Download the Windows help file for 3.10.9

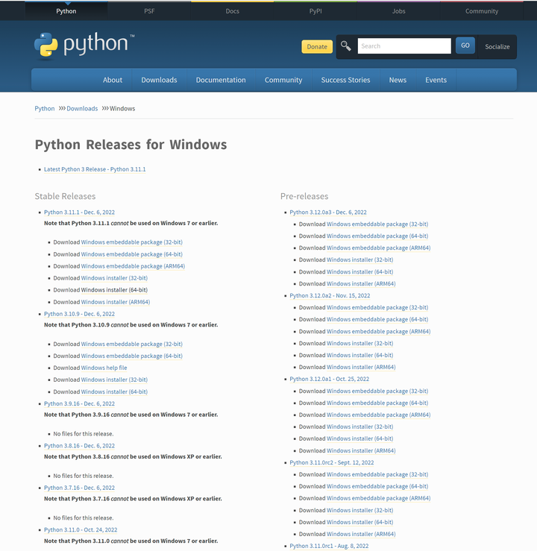(x=104, y=368)
